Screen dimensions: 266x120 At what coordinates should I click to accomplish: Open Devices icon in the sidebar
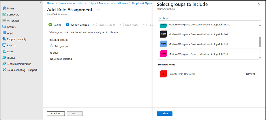coord(4,27)
